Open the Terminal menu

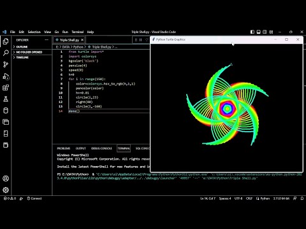78,32
